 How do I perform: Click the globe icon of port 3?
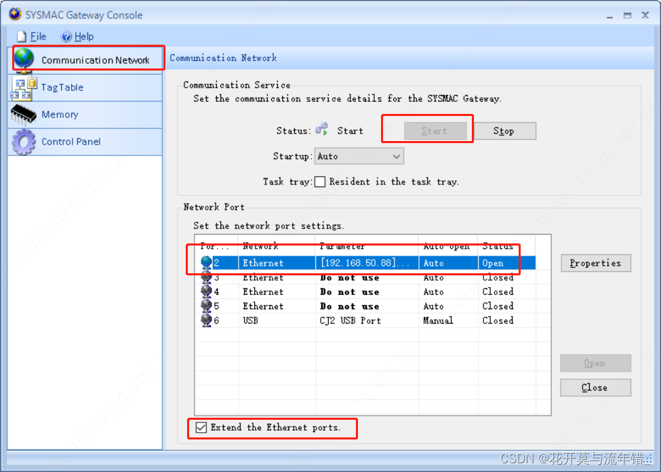pos(206,277)
